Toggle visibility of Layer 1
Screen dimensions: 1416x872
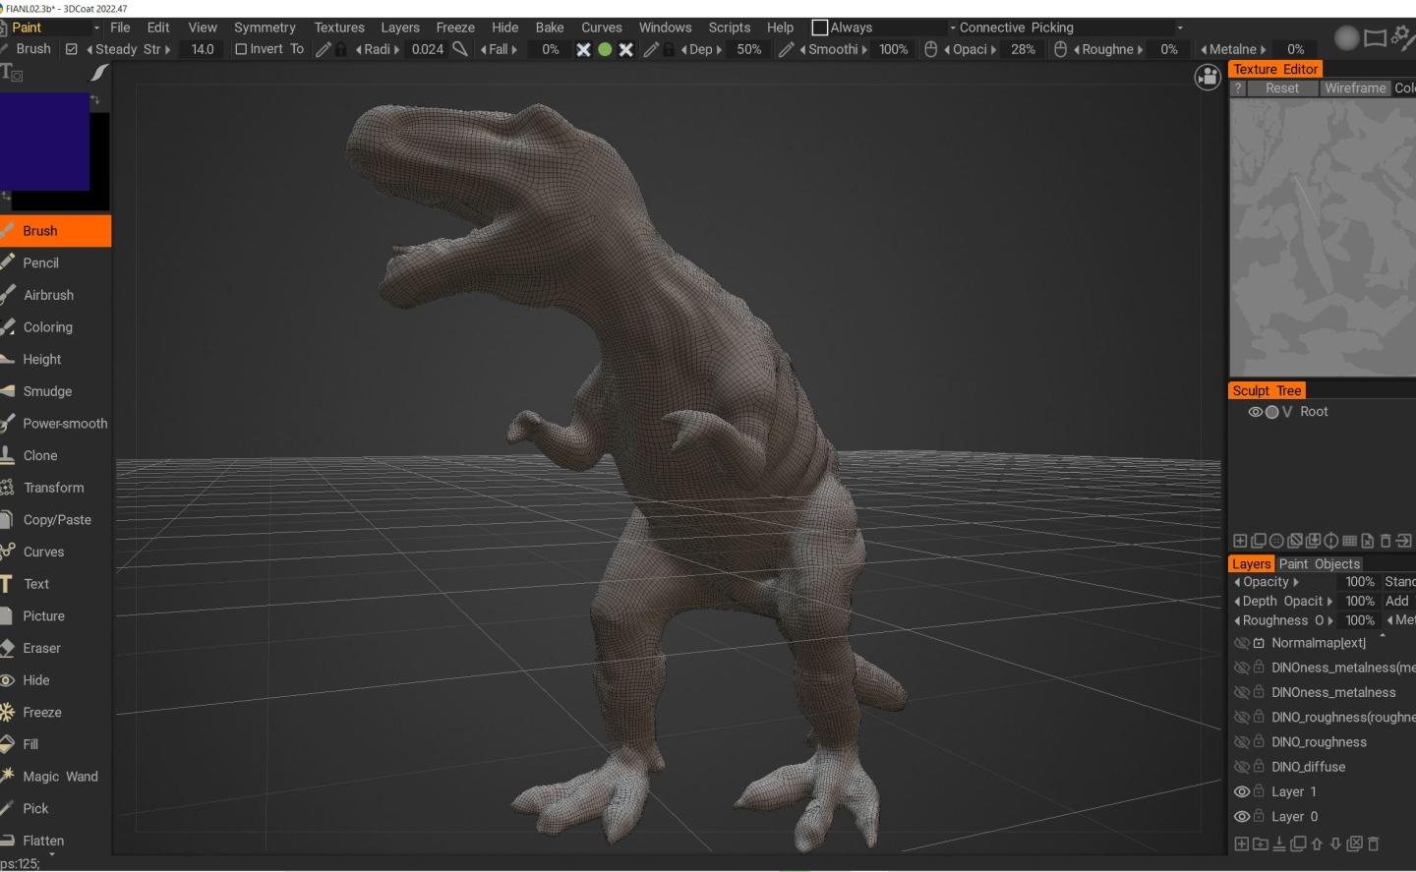[x=1242, y=792]
